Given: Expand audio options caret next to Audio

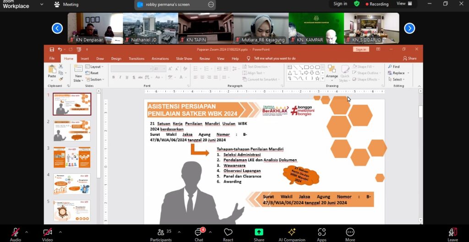Looking at the screenshot, I should click(27, 231).
